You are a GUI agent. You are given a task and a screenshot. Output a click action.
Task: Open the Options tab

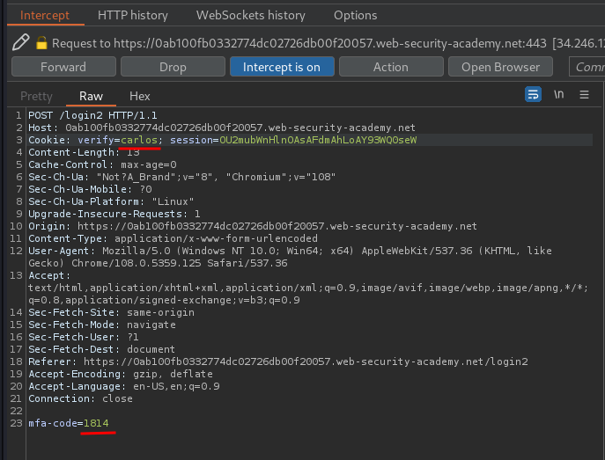[x=356, y=15]
